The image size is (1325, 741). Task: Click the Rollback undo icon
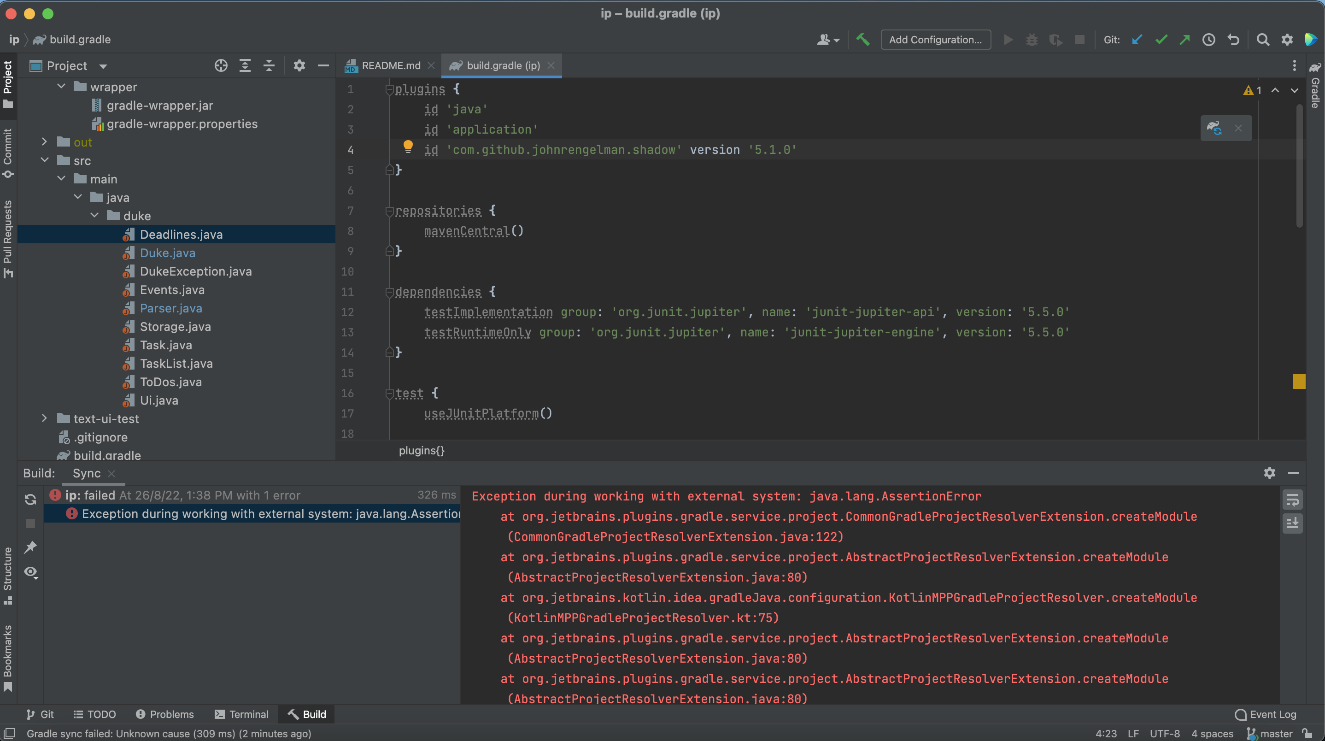(x=1233, y=40)
